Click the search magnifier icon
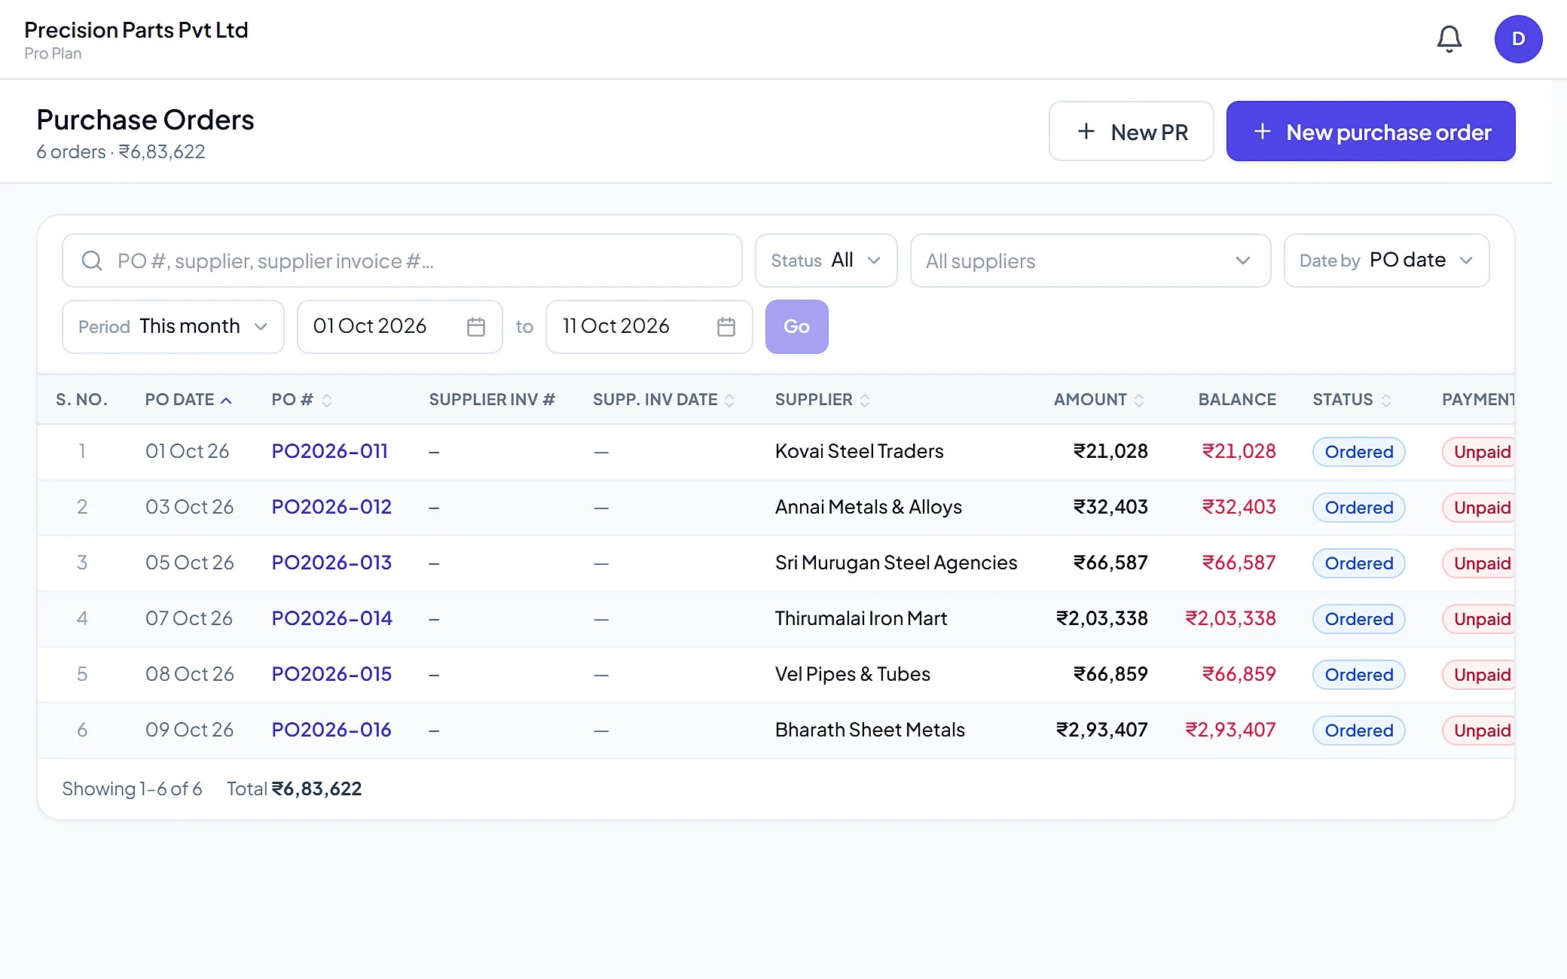The height and width of the screenshot is (979, 1567). pyautogui.click(x=92, y=261)
